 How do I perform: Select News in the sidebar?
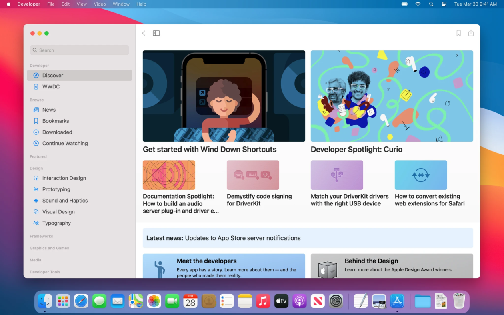click(x=49, y=110)
